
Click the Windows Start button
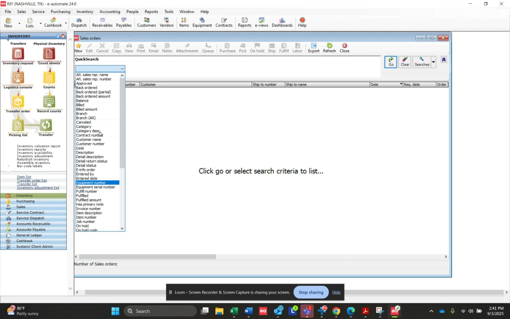click(x=115, y=311)
